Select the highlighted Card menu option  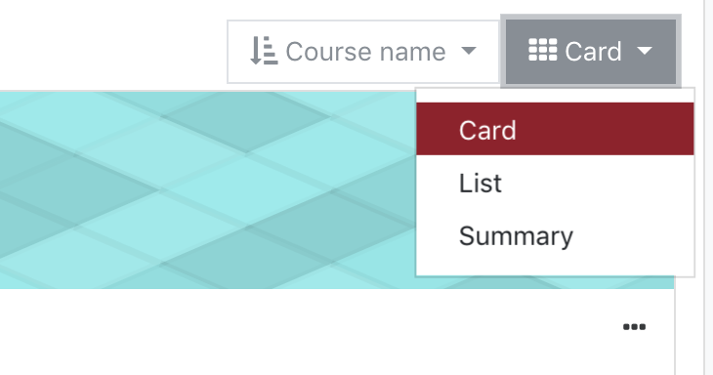pyautogui.click(x=555, y=129)
